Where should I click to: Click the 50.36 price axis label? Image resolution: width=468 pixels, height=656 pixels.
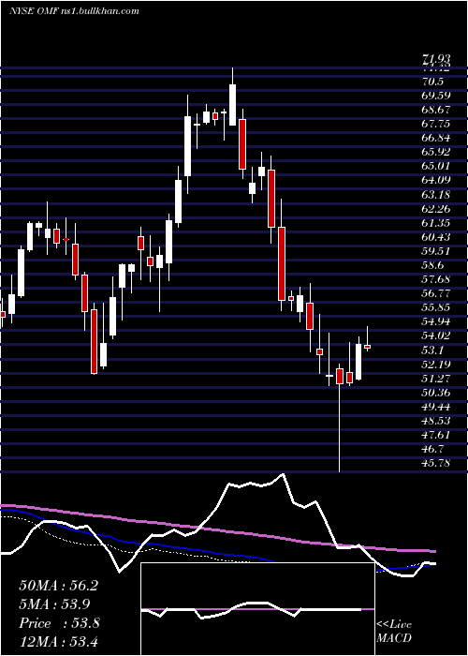436,393
